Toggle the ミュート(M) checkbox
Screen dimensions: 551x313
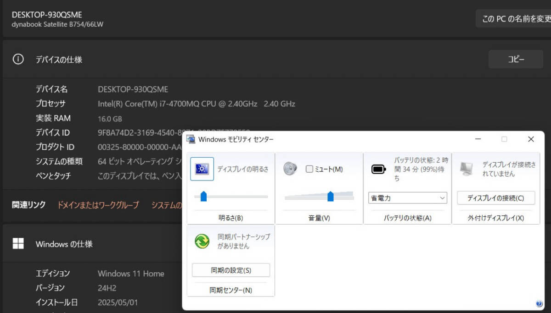[309, 169]
